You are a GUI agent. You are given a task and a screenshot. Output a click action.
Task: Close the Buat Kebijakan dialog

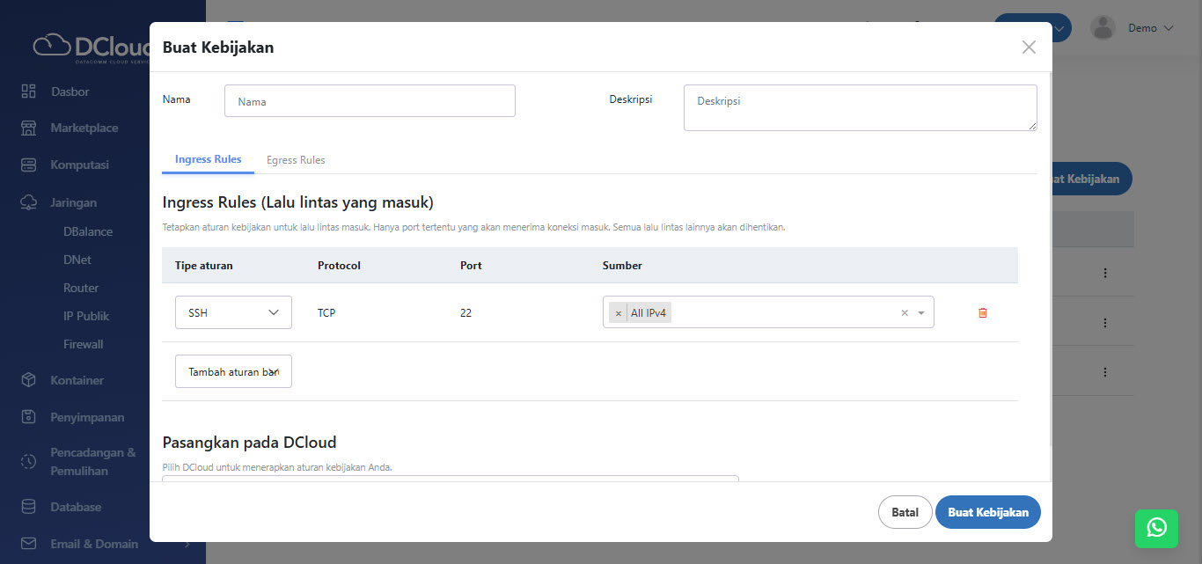[x=1029, y=48]
